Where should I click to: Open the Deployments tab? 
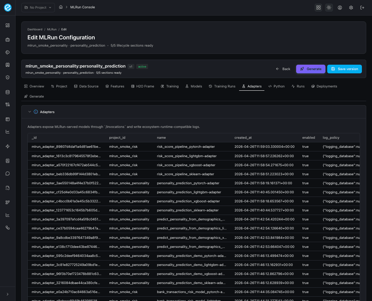click(x=325, y=86)
